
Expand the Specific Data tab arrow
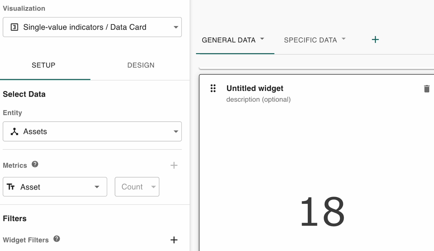point(344,39)
